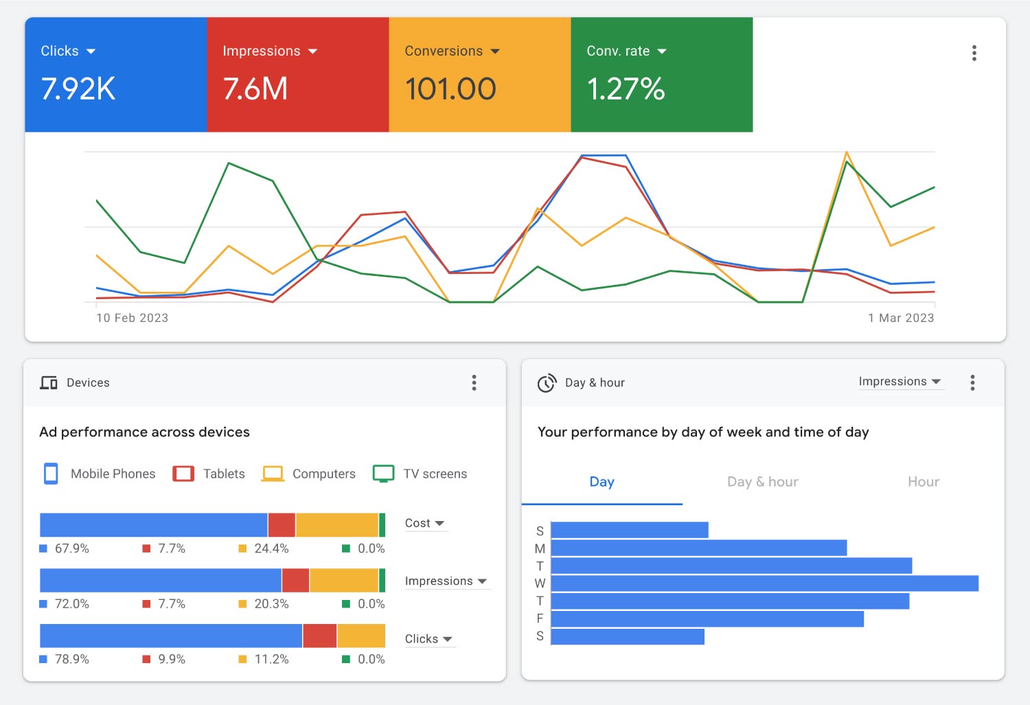Open the Impressions metric dropdown in red tile

pos(270,51)
